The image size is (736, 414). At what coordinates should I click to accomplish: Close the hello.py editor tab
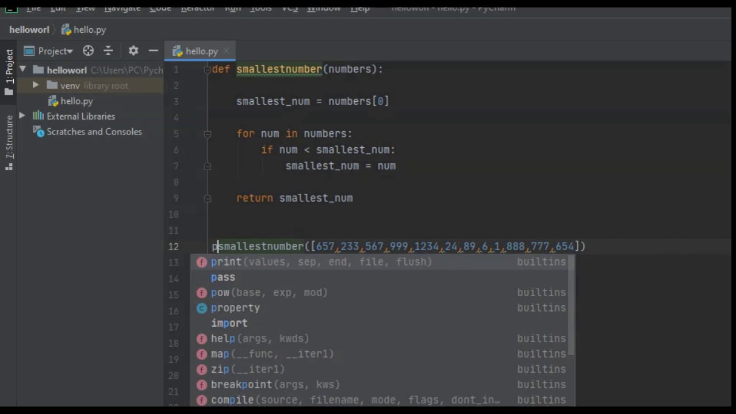coord(227,51)
